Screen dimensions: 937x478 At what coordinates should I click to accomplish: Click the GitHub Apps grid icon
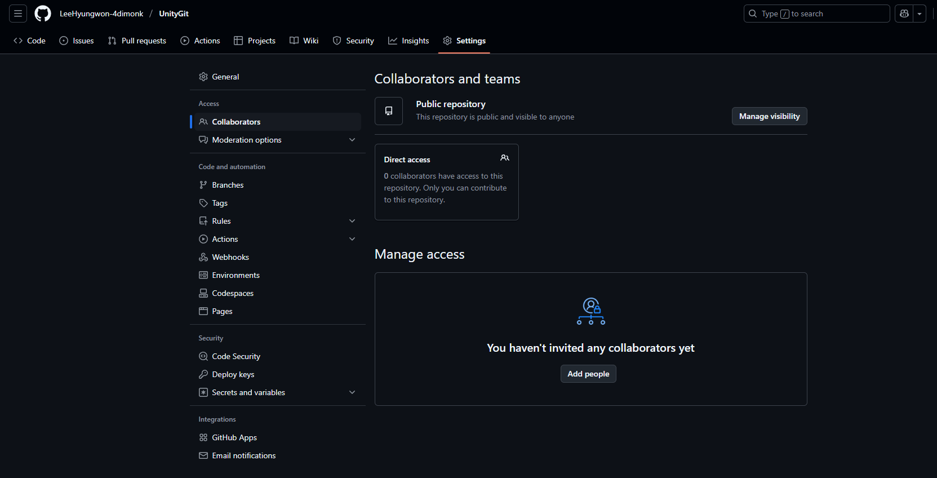203,437
